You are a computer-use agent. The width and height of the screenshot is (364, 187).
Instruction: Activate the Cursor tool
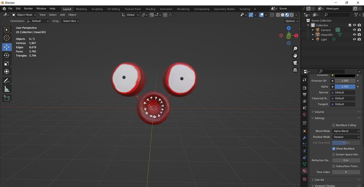7,38
